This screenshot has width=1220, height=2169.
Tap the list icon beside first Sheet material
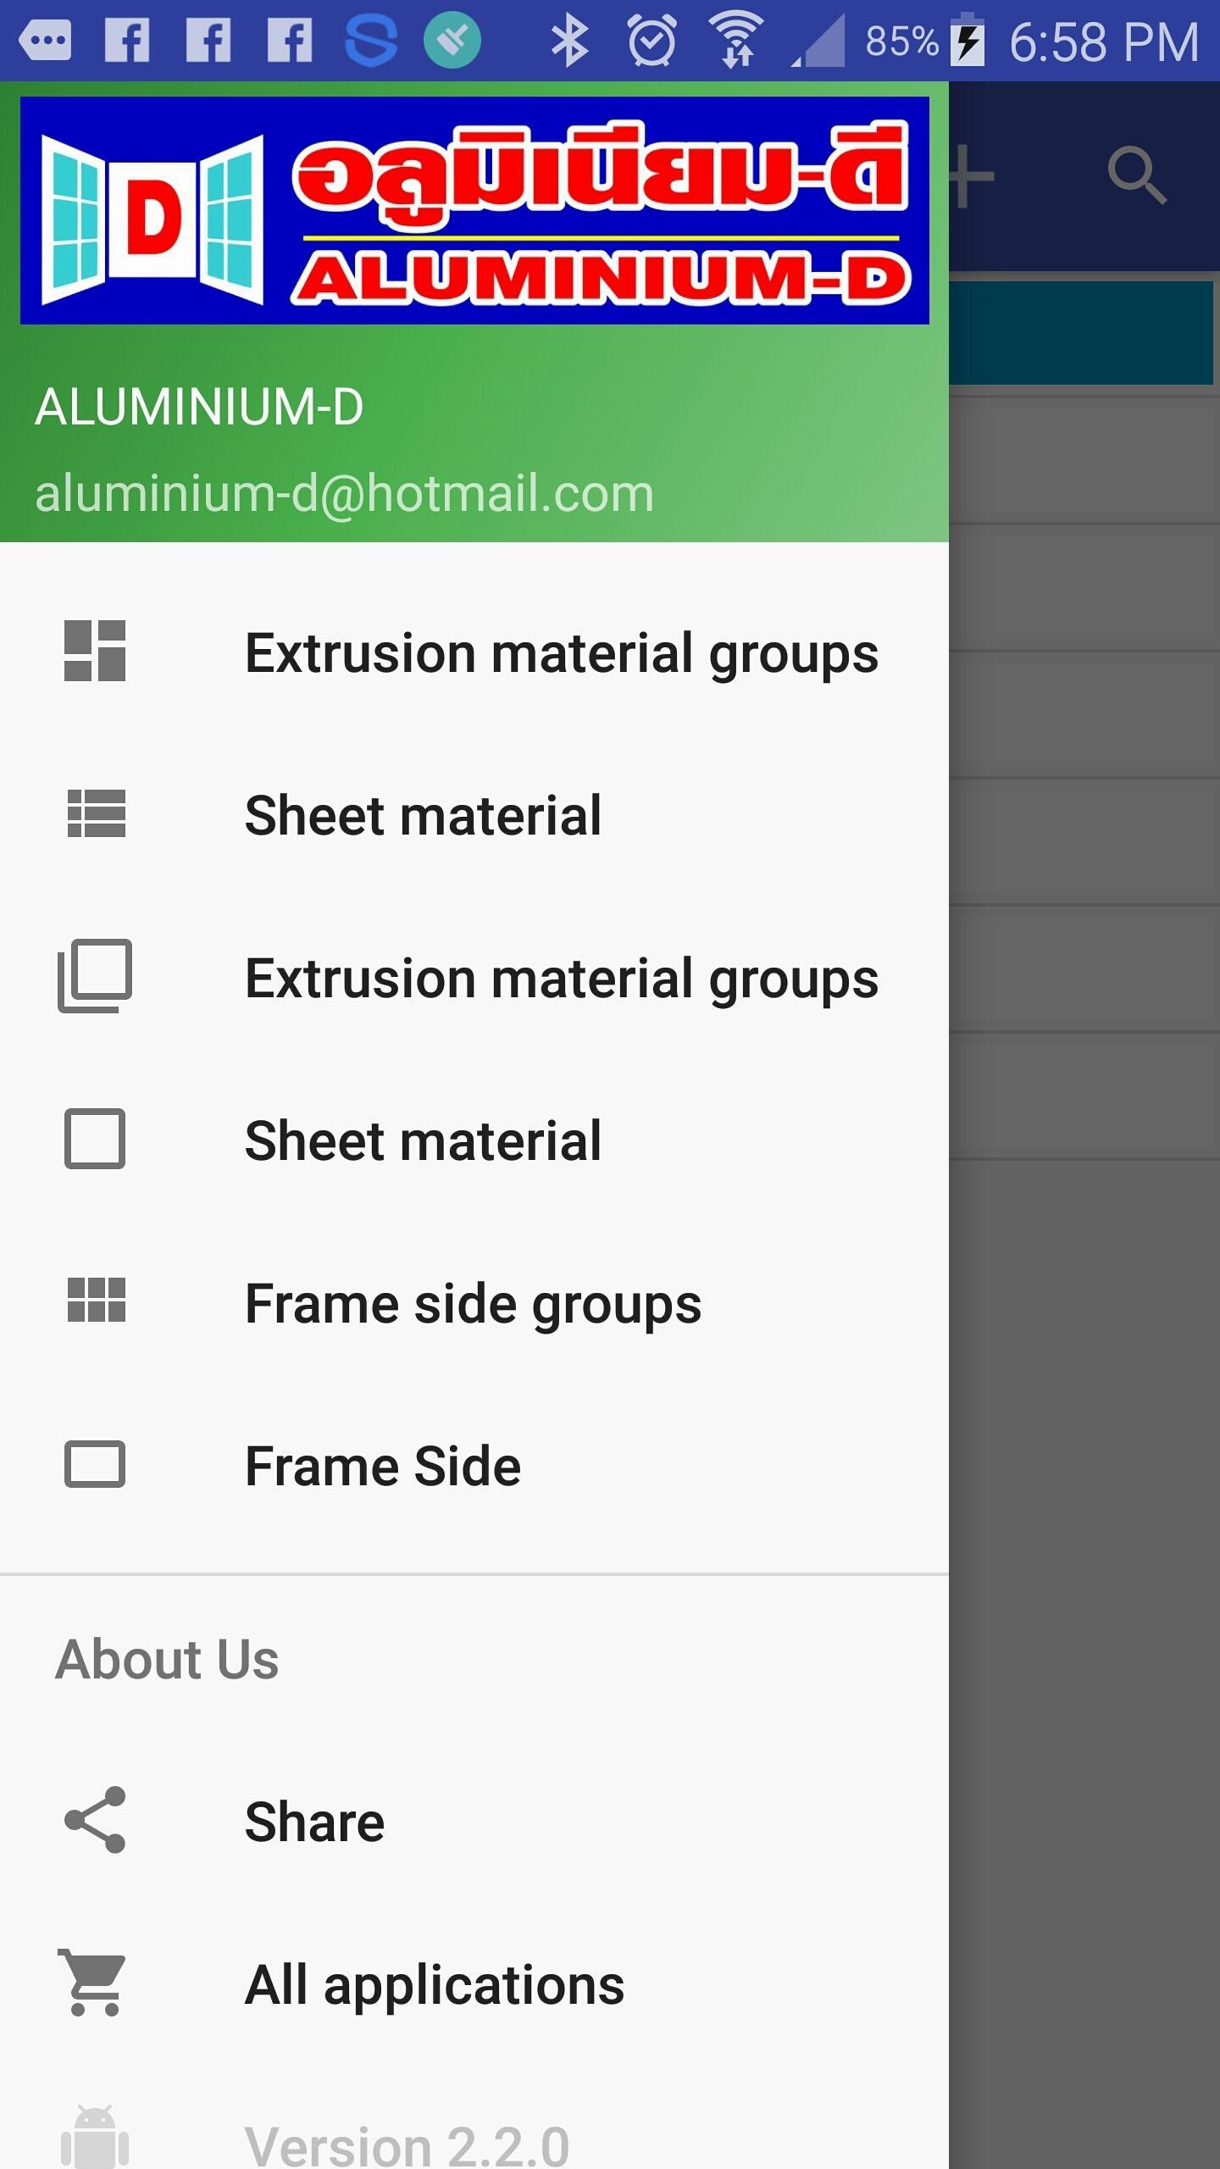[96, 813]
